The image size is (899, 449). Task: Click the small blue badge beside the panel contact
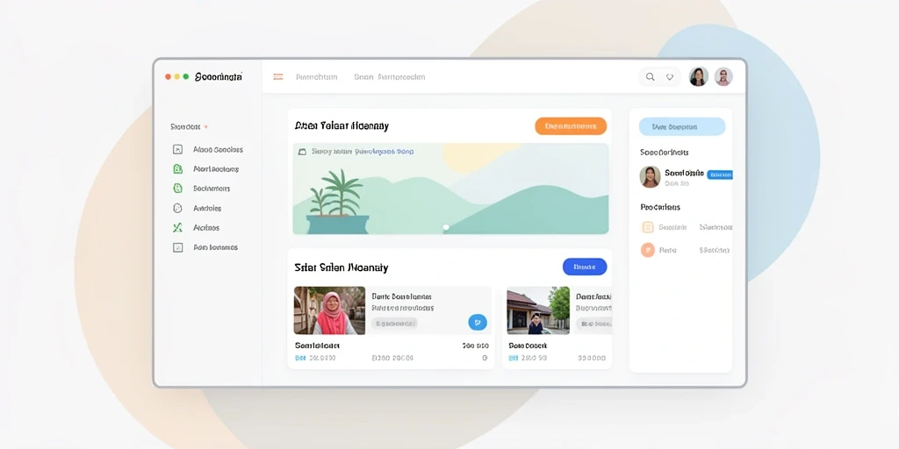[720, 175]
